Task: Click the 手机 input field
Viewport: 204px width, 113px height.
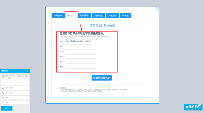Action: click(81, 56)
